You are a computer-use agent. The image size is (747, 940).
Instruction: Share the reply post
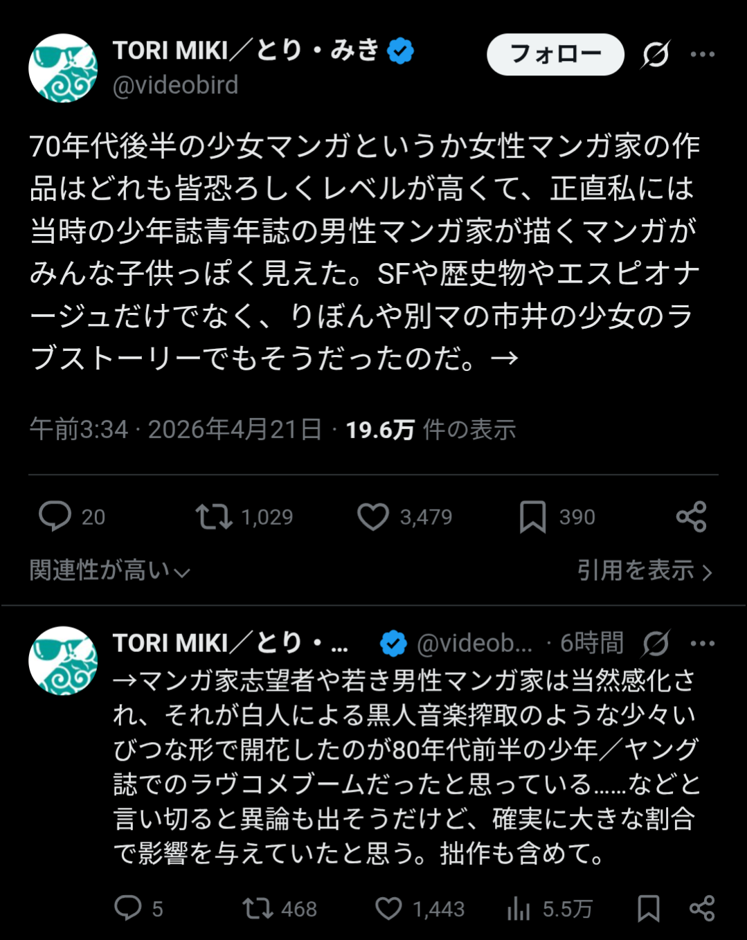(702, 908)
